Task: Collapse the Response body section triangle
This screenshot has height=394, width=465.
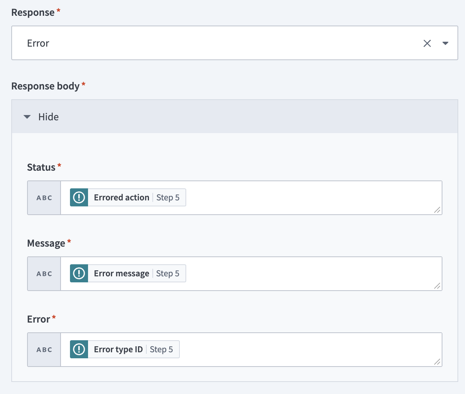Action: tap(27, 117)
